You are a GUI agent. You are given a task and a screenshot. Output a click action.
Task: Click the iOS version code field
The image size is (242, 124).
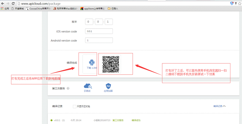[x=99, y=31]
